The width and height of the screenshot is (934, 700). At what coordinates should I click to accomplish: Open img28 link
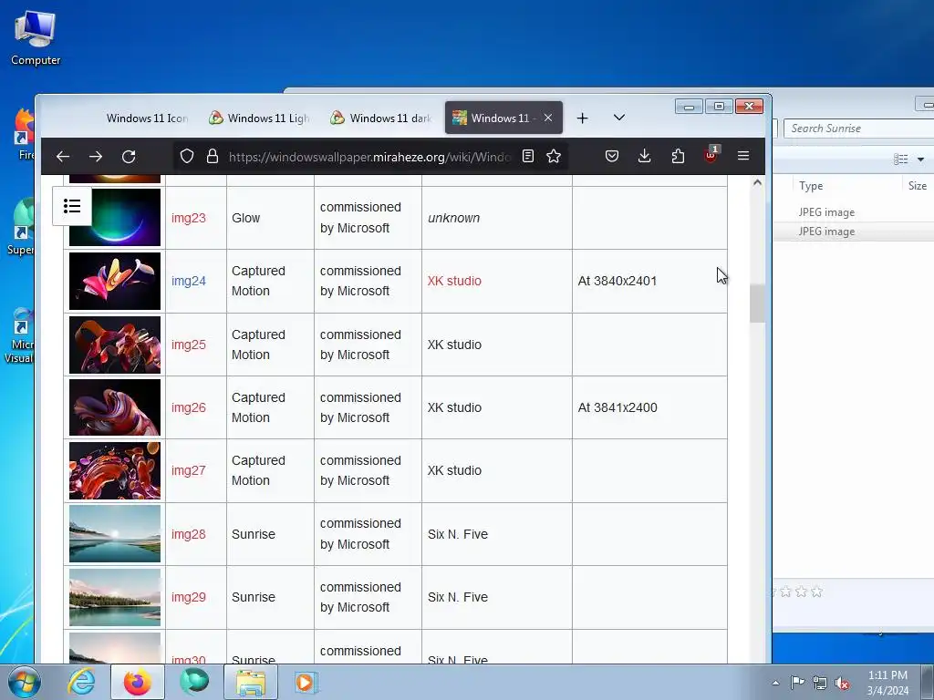(x=188, y=534)
